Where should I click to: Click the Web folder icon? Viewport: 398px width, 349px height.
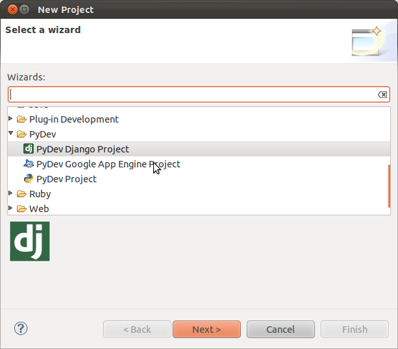(21, 209)
